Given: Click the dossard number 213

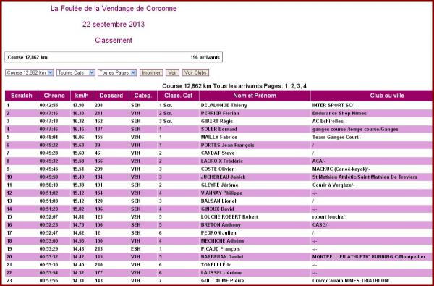Looking at the screenshot, I should coord(98,249).
